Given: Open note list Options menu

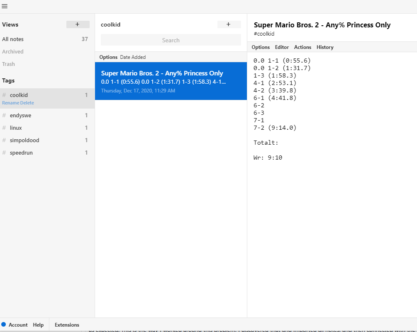Looking at the screenshot, I should 108,57.
